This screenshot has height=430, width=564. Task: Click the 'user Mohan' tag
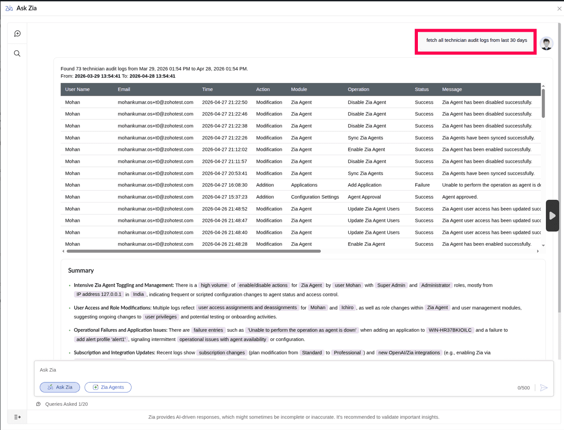click(x=348, y=285)
